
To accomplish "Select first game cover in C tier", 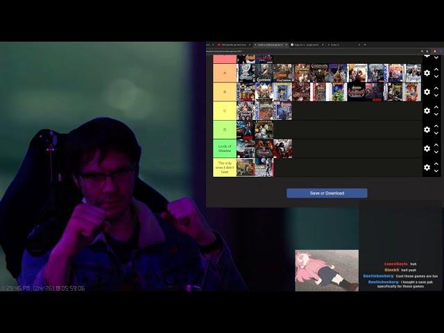I will (x=246, y=111).
